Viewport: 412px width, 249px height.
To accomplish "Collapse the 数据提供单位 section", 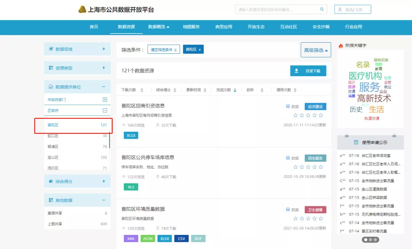I will 103,87.
